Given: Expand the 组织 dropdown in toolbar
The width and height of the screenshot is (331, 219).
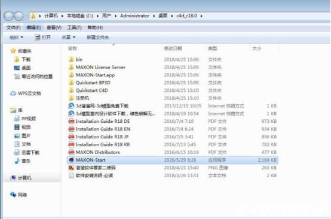Looking at the screenshot, I should [16, 38].
